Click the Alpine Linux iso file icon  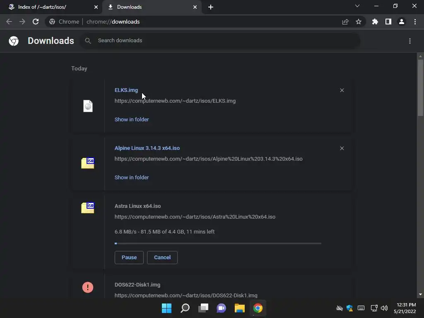pyautogui.click(x=88, y=163)
